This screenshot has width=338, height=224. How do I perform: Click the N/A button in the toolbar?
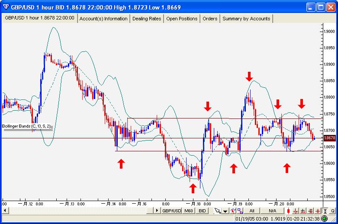[x=273, y=211]
